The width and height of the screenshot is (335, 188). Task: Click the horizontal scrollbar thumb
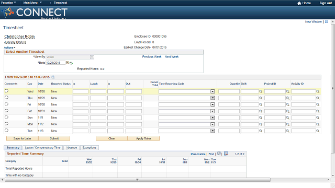point(138,180)
